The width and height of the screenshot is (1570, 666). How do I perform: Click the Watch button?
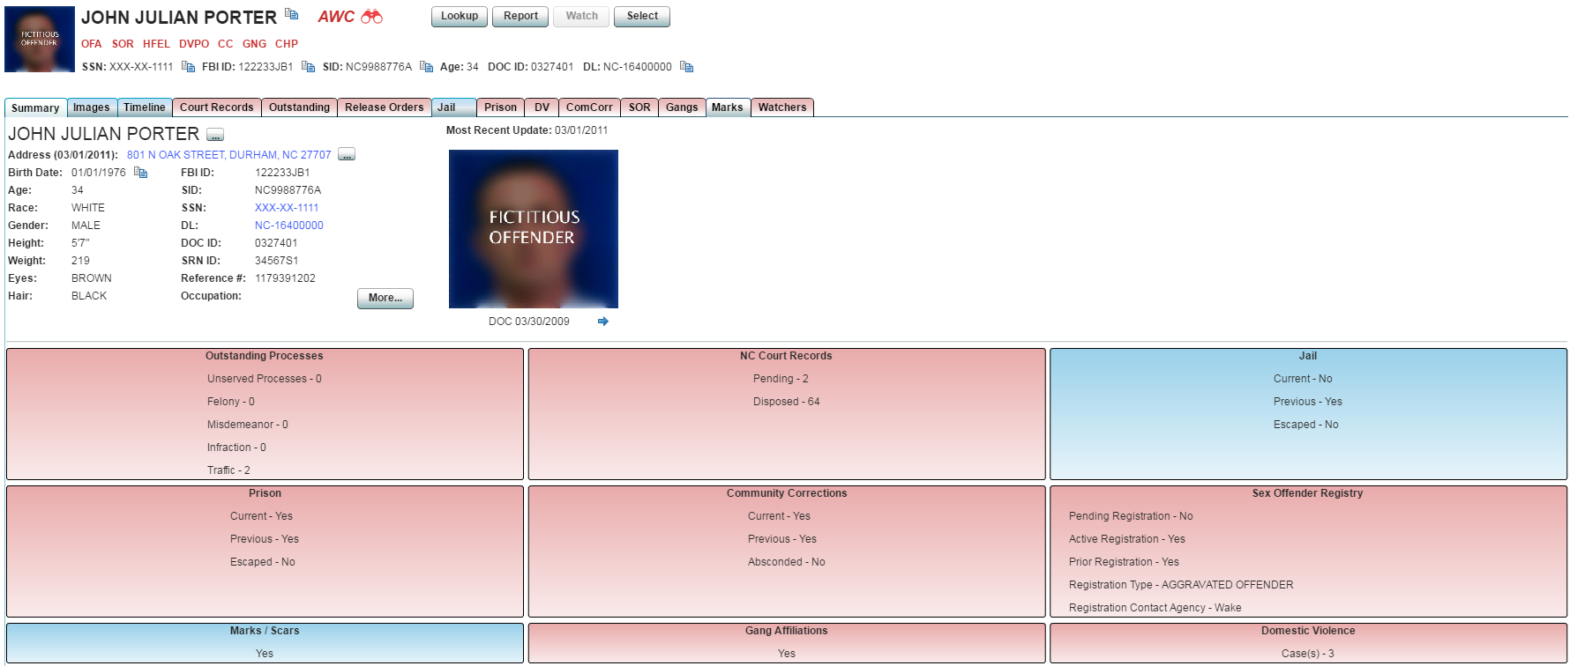click(x=581, y=17)
